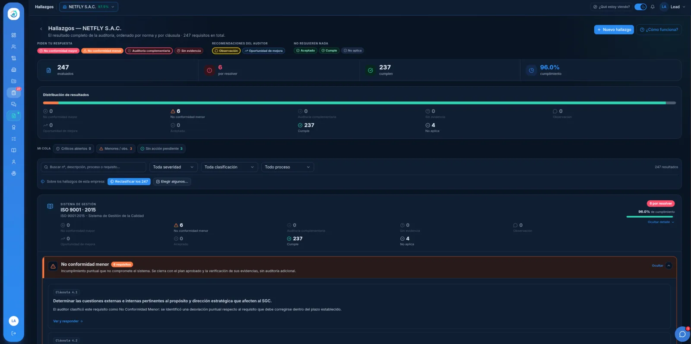Expand the NETFLY S.A.C. company selector
This screenshot has width=691, height=344.
pyautogui.click(x=89, y=7)
